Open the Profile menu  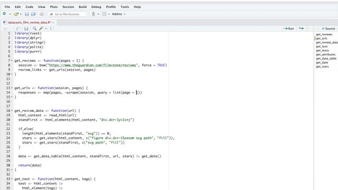tap(111, 7)
